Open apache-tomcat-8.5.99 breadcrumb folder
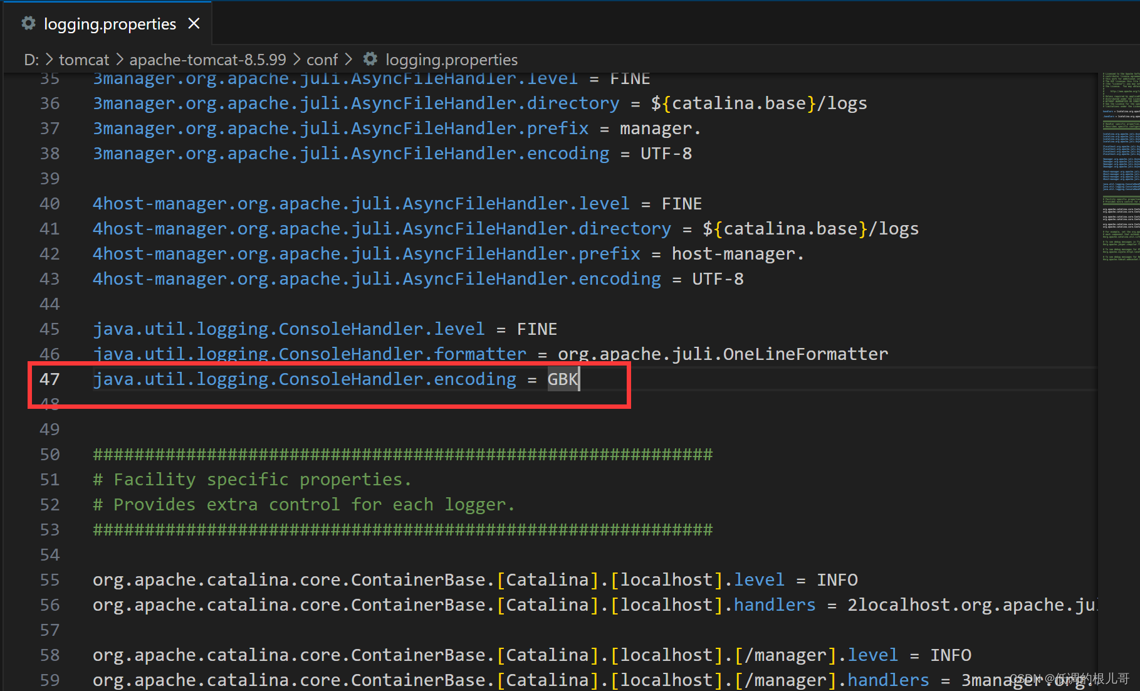 (207, 60)
